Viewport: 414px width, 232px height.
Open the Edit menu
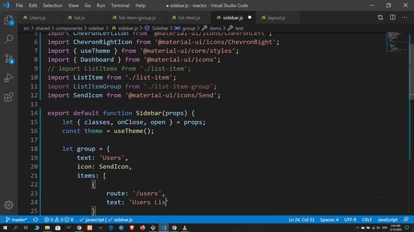pyautogui.click(x=33, y=5)
